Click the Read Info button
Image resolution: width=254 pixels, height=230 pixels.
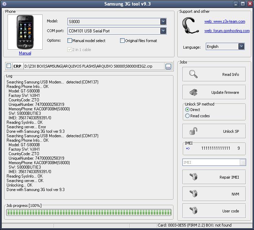click(214, 74)
